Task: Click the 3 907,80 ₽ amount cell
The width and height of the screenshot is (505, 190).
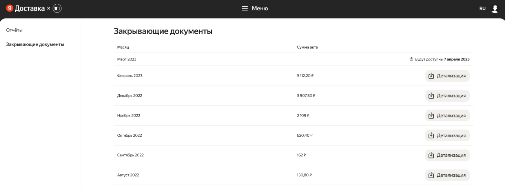Action: pos(306,96)
